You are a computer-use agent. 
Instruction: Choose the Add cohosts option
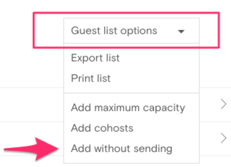(x=102, y=128)
